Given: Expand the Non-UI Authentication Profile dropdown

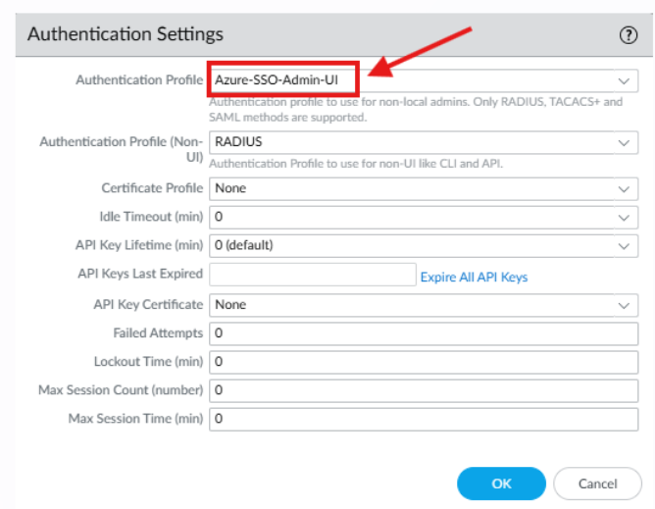Looking at the screenshot, I should point(624,143).
